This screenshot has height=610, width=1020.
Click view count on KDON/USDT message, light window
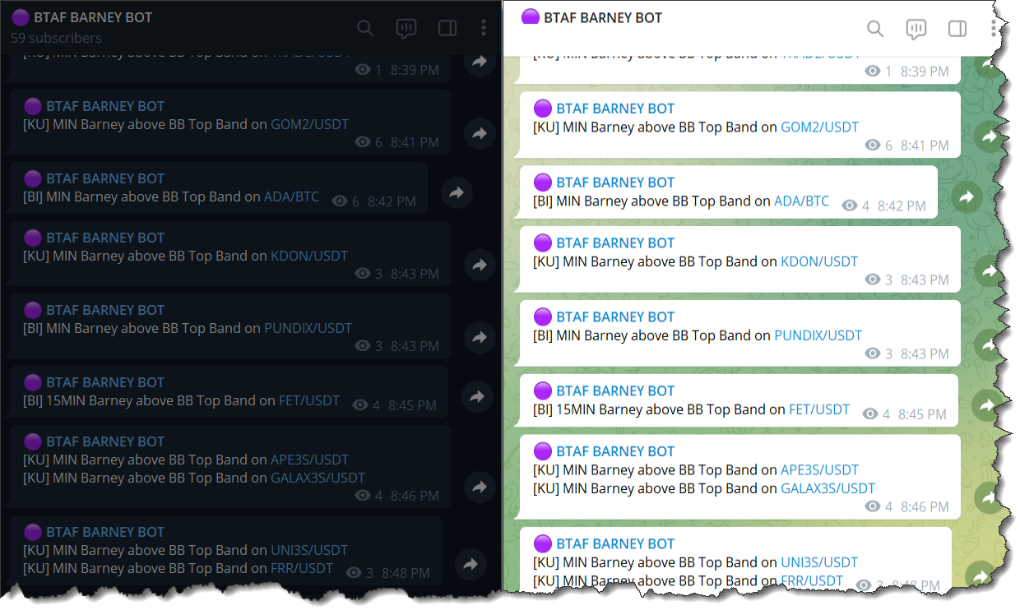click(879, 280)
